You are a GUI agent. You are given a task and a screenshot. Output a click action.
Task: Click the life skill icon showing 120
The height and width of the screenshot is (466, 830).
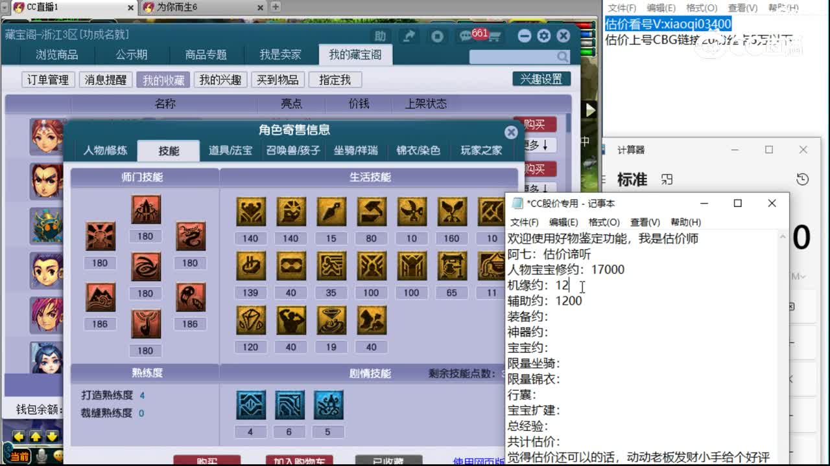pyautogui.click(x=250, y=320)
